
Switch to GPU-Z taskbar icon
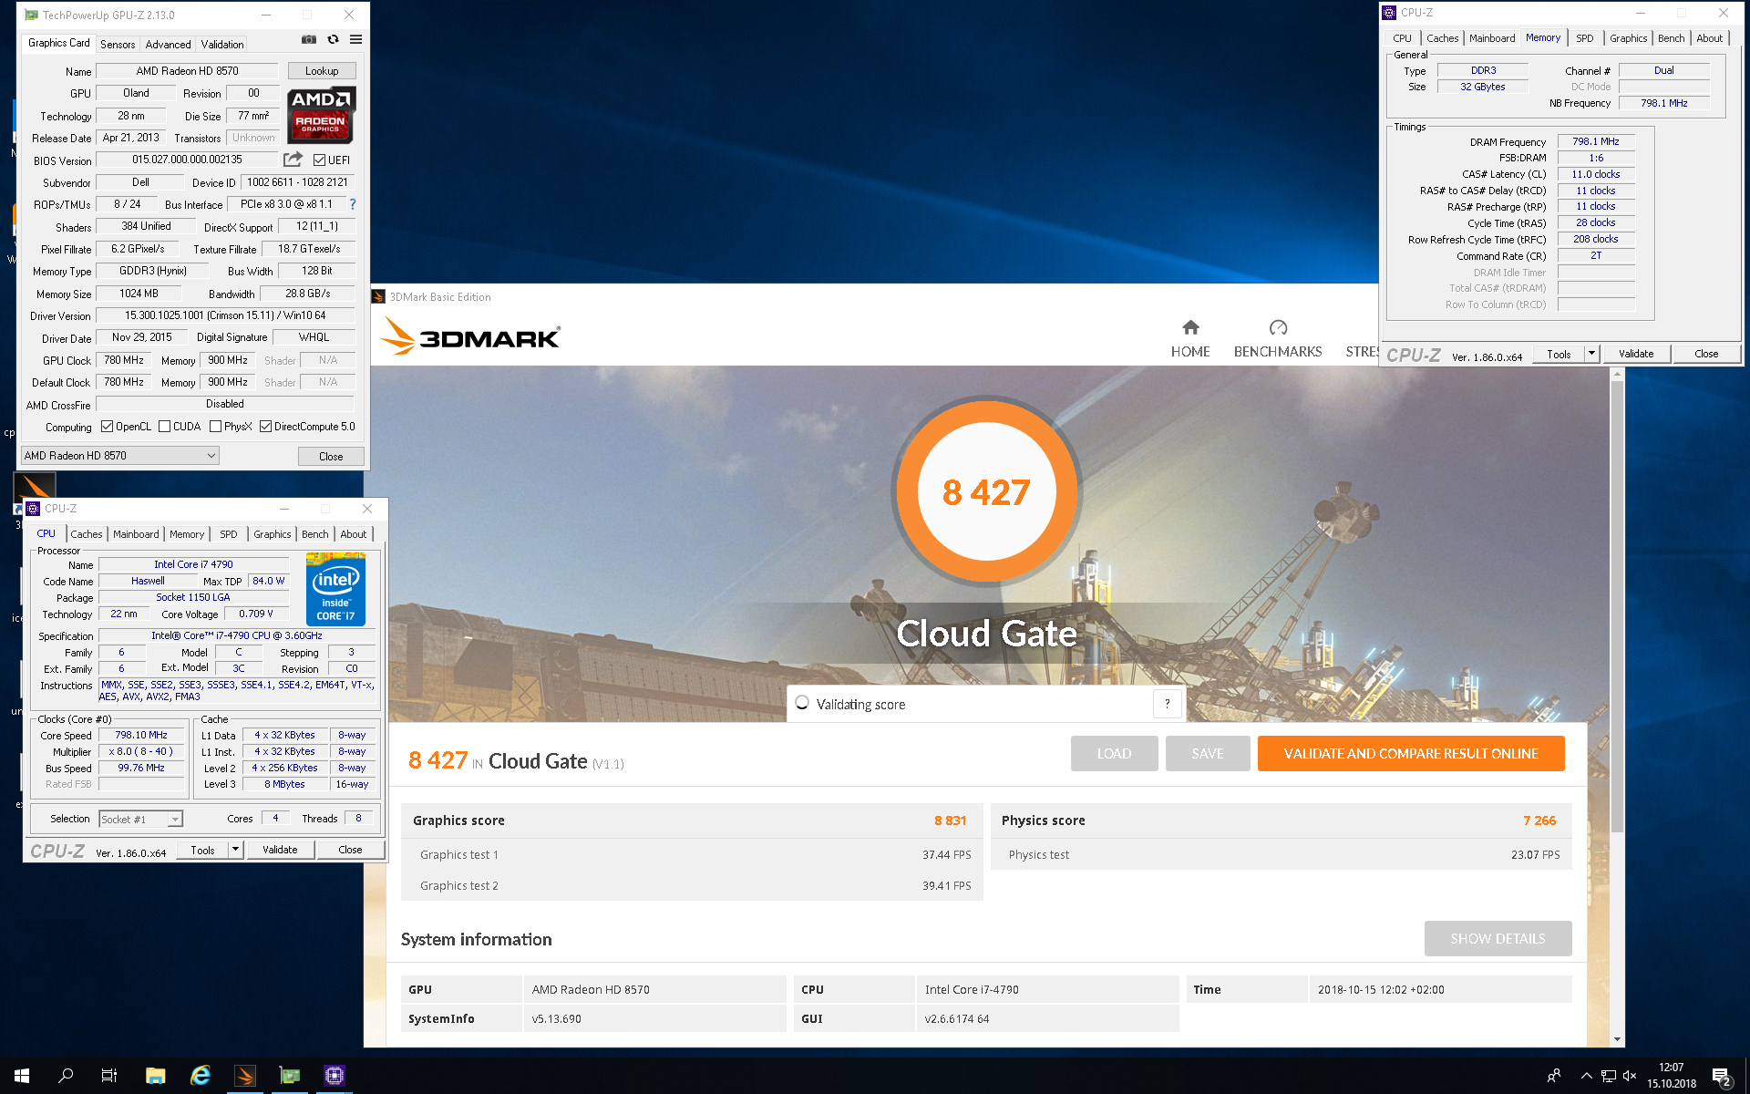(x=290, y=1076)
